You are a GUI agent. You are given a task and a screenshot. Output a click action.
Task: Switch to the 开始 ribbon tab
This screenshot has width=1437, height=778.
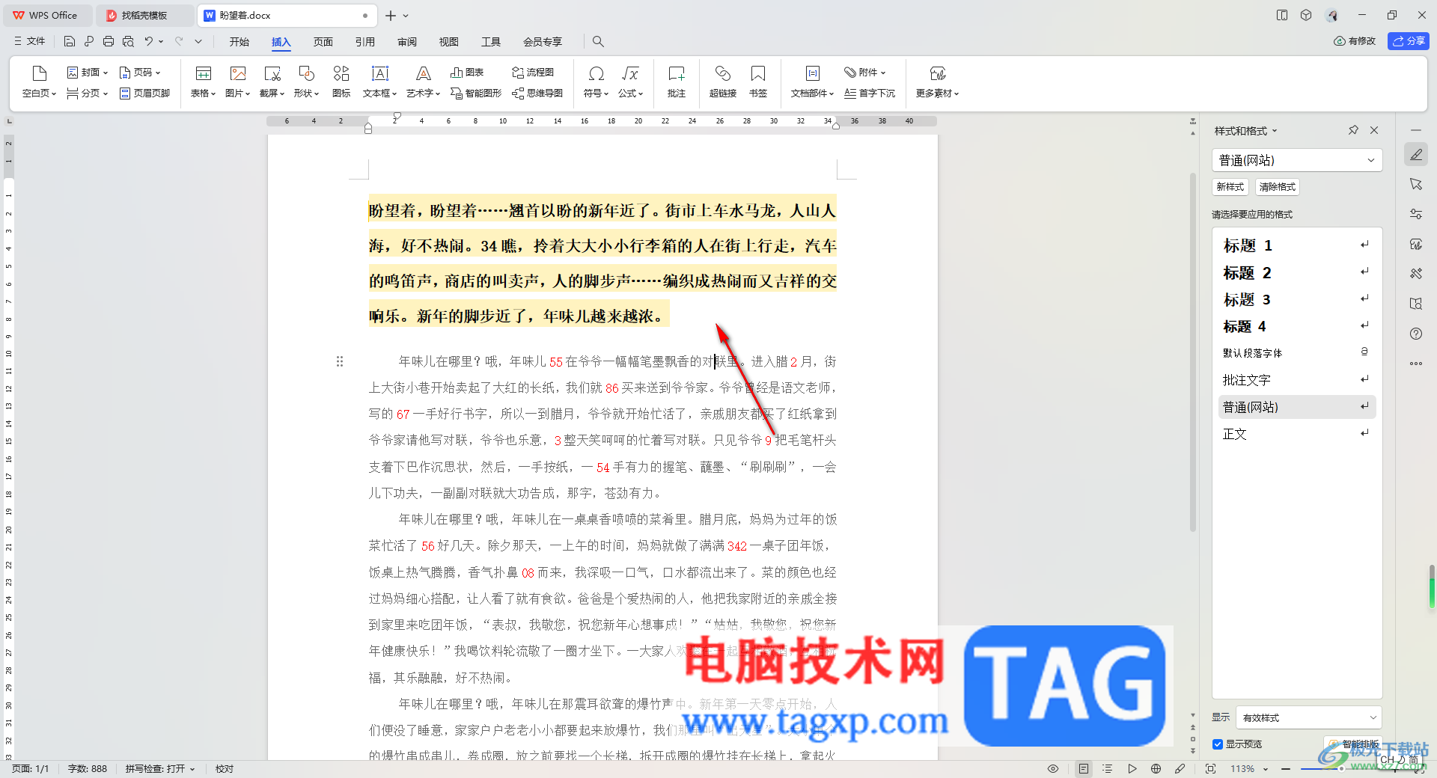pyautogui.click(x=239, y=42)
